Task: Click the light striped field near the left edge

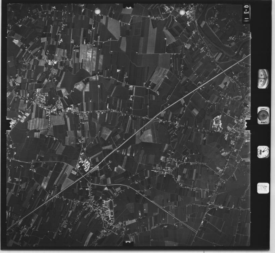Action: click(x=38, y=124)
